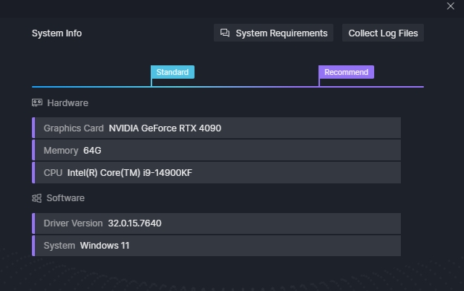Screen dimensions: 464x291
Task: Click the Software section heading
Action: (65, 198)
